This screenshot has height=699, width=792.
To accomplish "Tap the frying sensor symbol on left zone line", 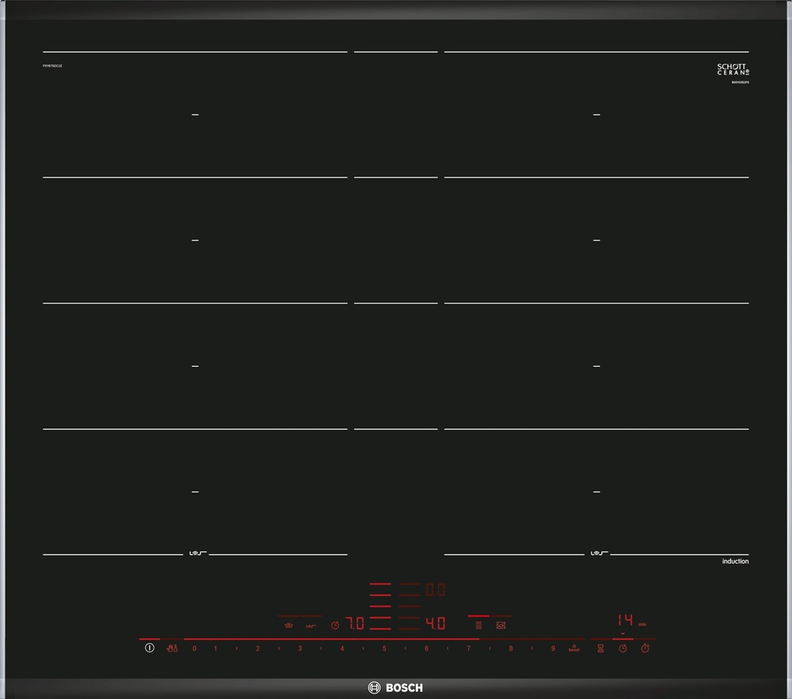I will [198, 553].
